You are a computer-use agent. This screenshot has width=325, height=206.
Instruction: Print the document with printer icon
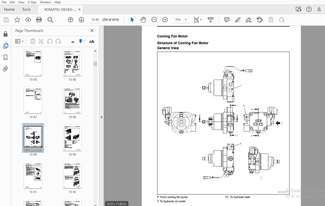coord(39,20)
